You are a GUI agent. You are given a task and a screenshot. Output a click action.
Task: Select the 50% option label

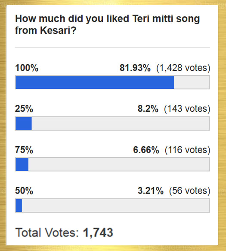[x=24, y=191]
